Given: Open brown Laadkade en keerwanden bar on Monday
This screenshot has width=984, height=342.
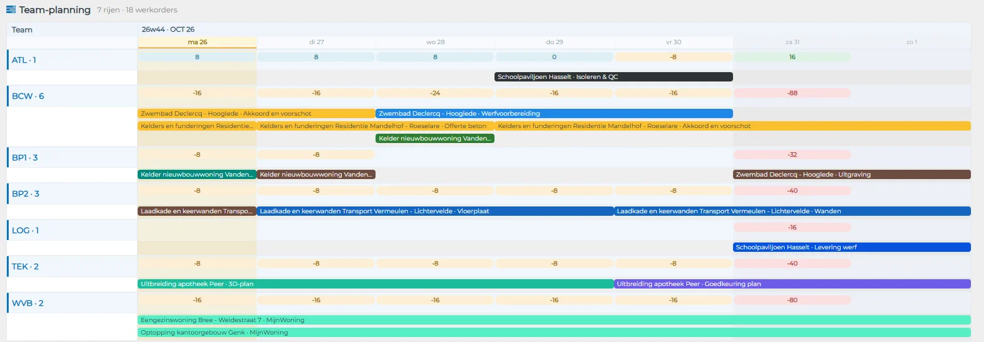Looking at the screenshot, I should (197, 211).
